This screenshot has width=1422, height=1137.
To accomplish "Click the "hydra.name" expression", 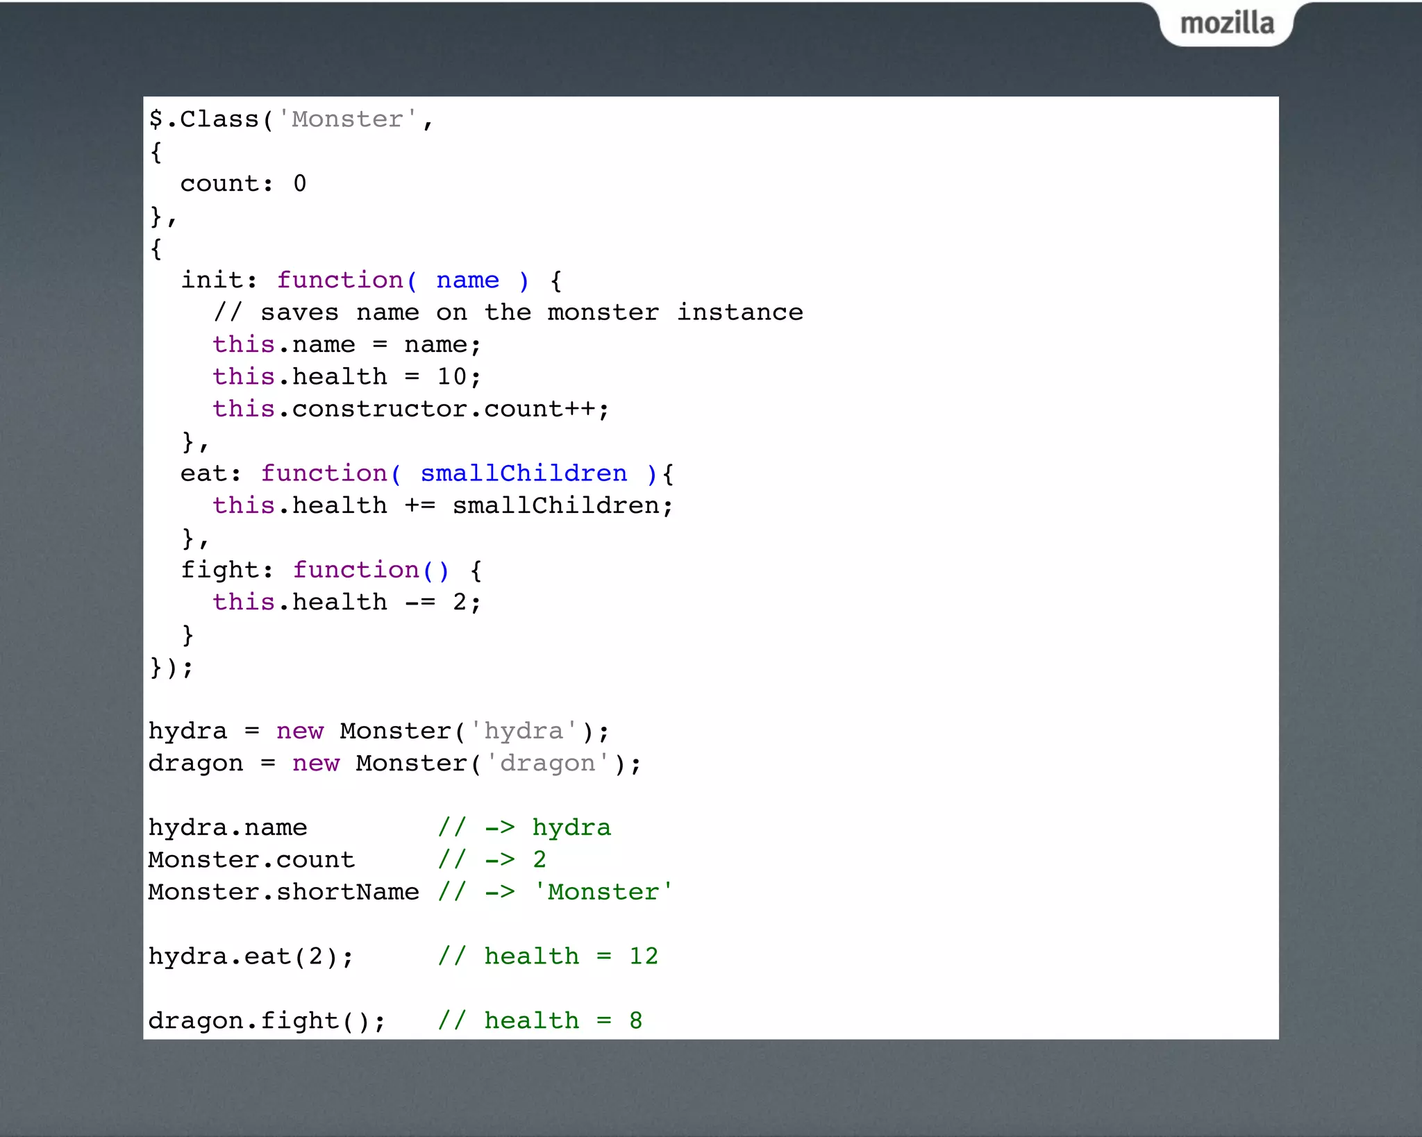I will pyautogui.click(x=228, y=827).
